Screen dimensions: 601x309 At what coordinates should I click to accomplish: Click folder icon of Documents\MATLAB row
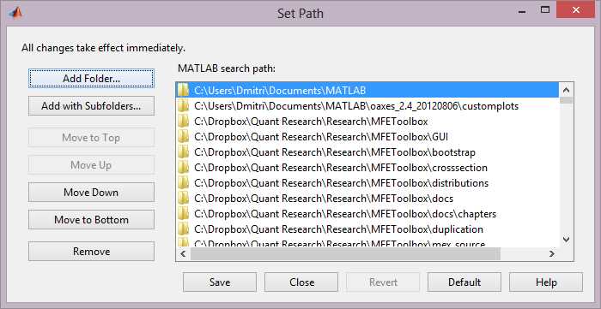(184, 90)
